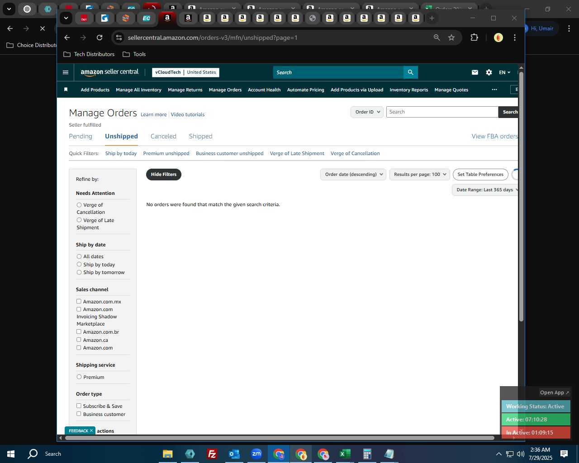Check the Amazon.ca sales channel

click(x=79, y=340)
